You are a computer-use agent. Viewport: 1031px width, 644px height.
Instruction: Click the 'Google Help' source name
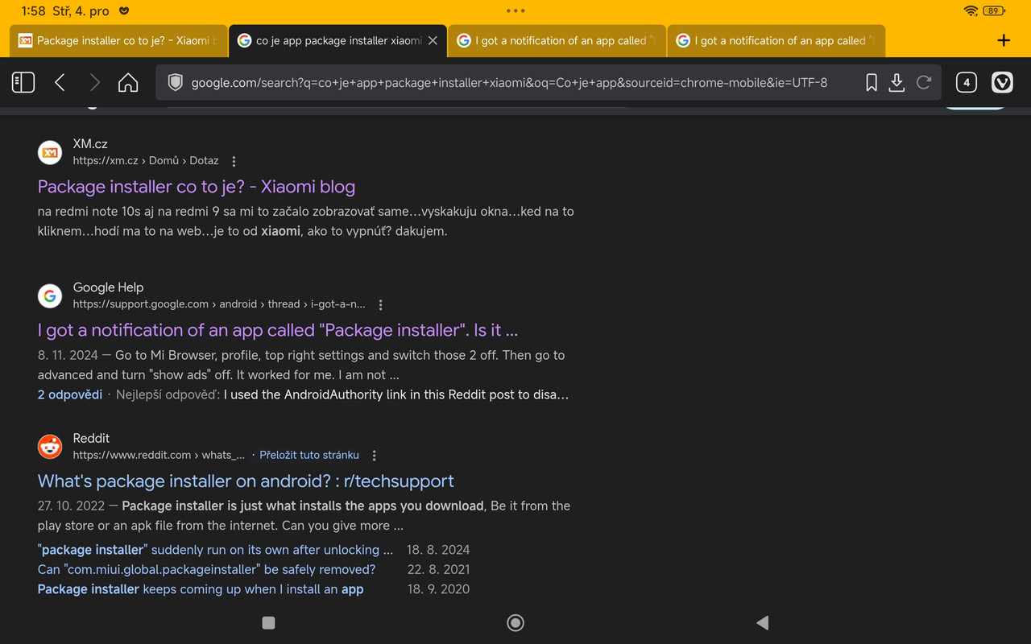point(108,287)
